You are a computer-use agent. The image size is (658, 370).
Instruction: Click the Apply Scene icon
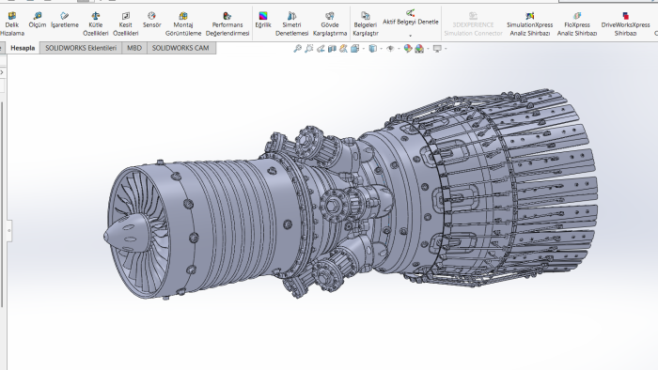[419, 49]
